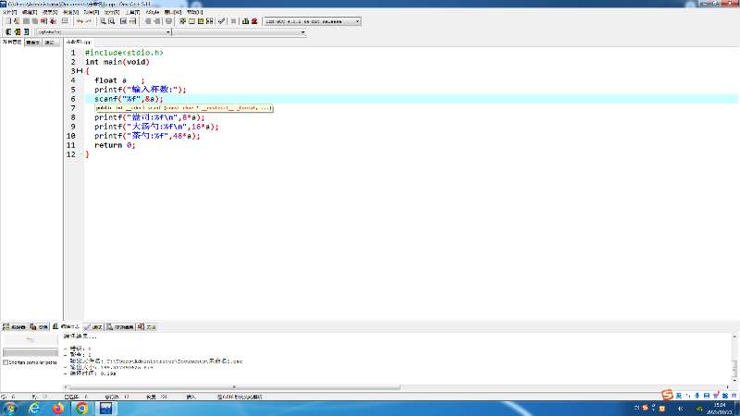Click the 'return 0;' code line
Screen dimensions: 740x416
click(115, 145)
